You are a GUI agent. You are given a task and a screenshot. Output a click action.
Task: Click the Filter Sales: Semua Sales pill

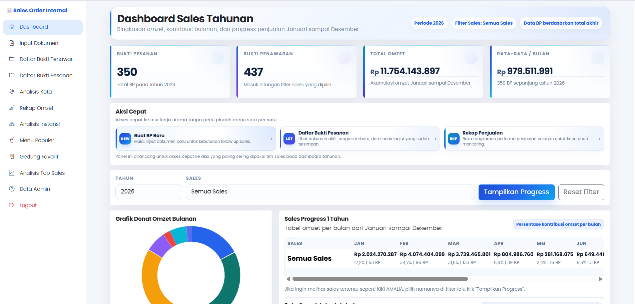[x=484, y=23]
